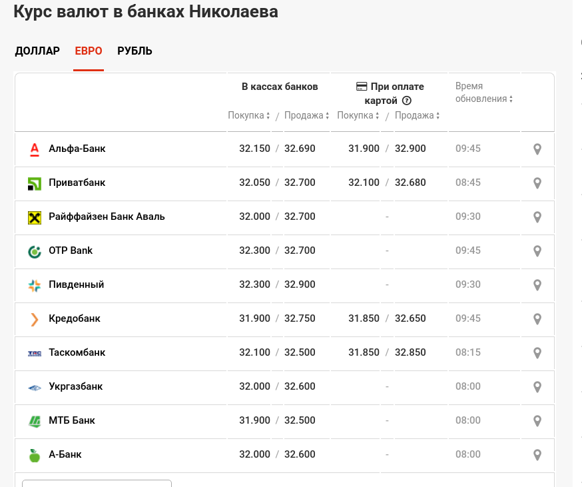Open the МТБ Банк map location pin
Image resolution: width=582 pixels, height=487 pixels.
tap(537, 421)
